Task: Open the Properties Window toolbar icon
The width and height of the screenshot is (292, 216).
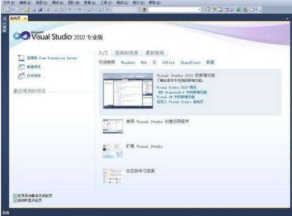Action: 213,9
